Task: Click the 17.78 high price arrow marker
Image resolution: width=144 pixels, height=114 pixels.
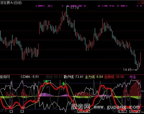Action: pyautogui.click(x=68, y=7)
